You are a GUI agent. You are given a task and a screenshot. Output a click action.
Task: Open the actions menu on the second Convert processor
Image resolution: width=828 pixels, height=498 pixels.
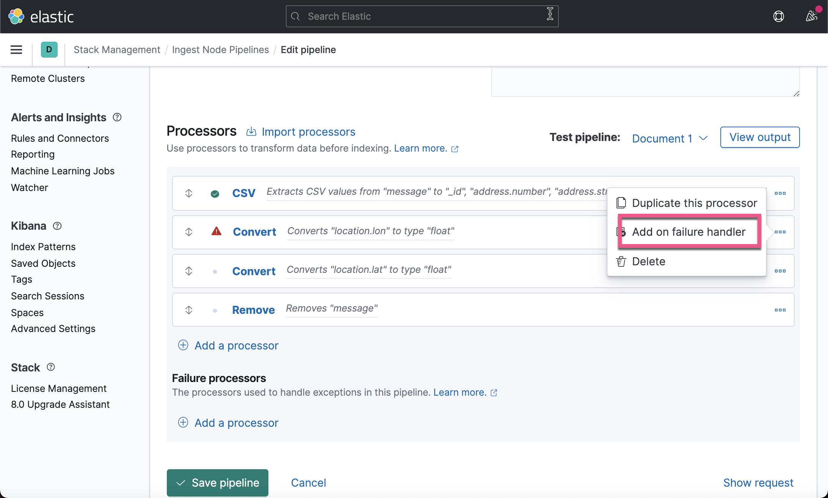point(780,271)
